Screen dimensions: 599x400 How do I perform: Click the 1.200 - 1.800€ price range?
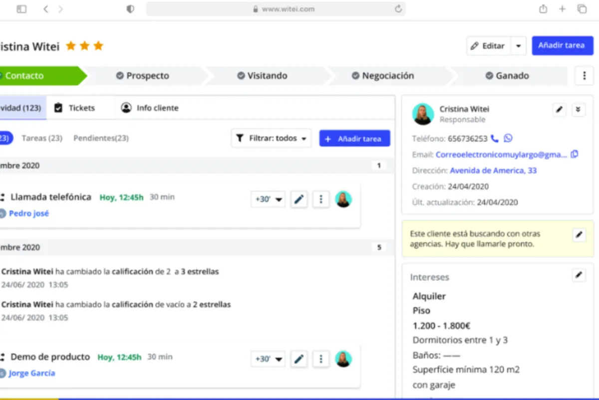441,326
